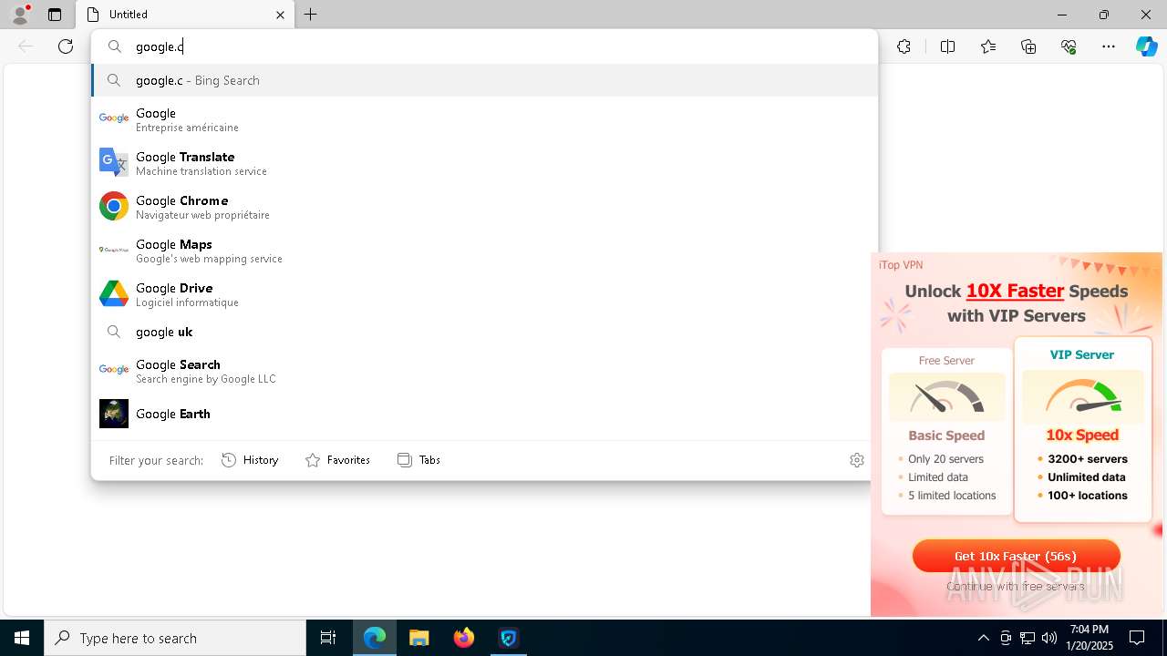Open the Windows Start menu

click(22, 638)
